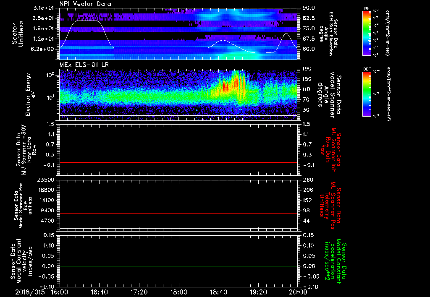Image resolution: width=430 pixels, height=297 pixels.
Task: Click the '19:20' time axis label
Action: pyautogui.click(x=258, y=292)
